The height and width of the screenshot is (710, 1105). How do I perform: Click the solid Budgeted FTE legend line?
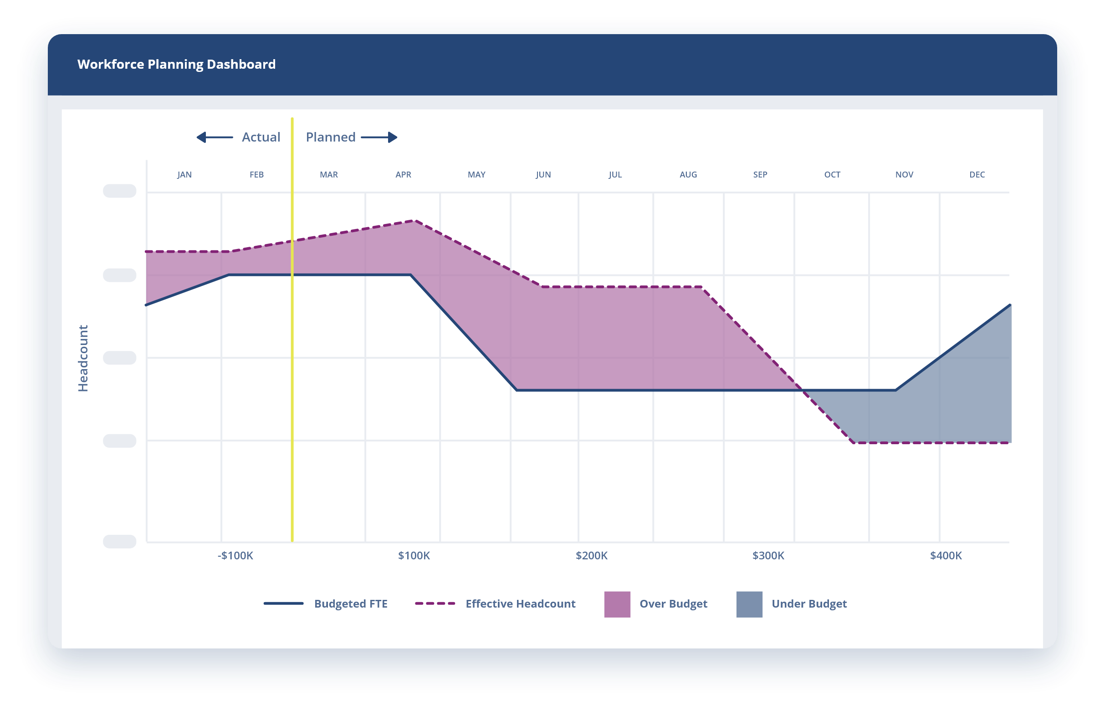283,603
